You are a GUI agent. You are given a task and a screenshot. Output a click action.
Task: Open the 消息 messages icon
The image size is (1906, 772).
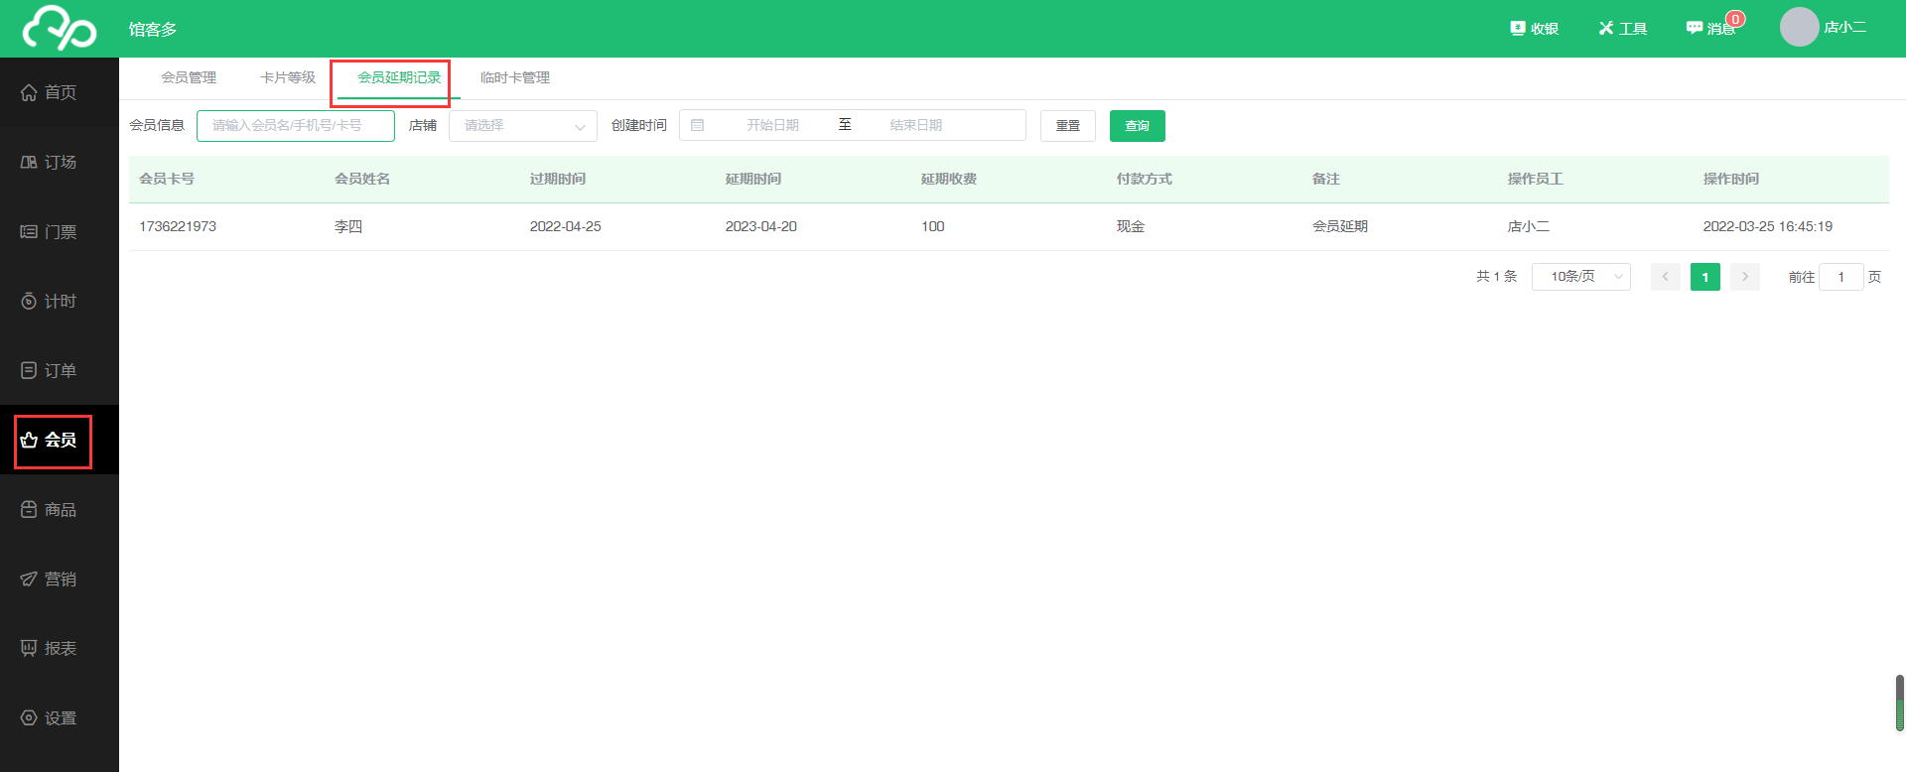pyautogui.click(x=1695, y=28)
